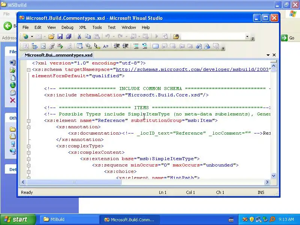Image resolution: width=300 pixels, height=225 pixels.
Task: Open the XML menu
Action: (82, 27)
